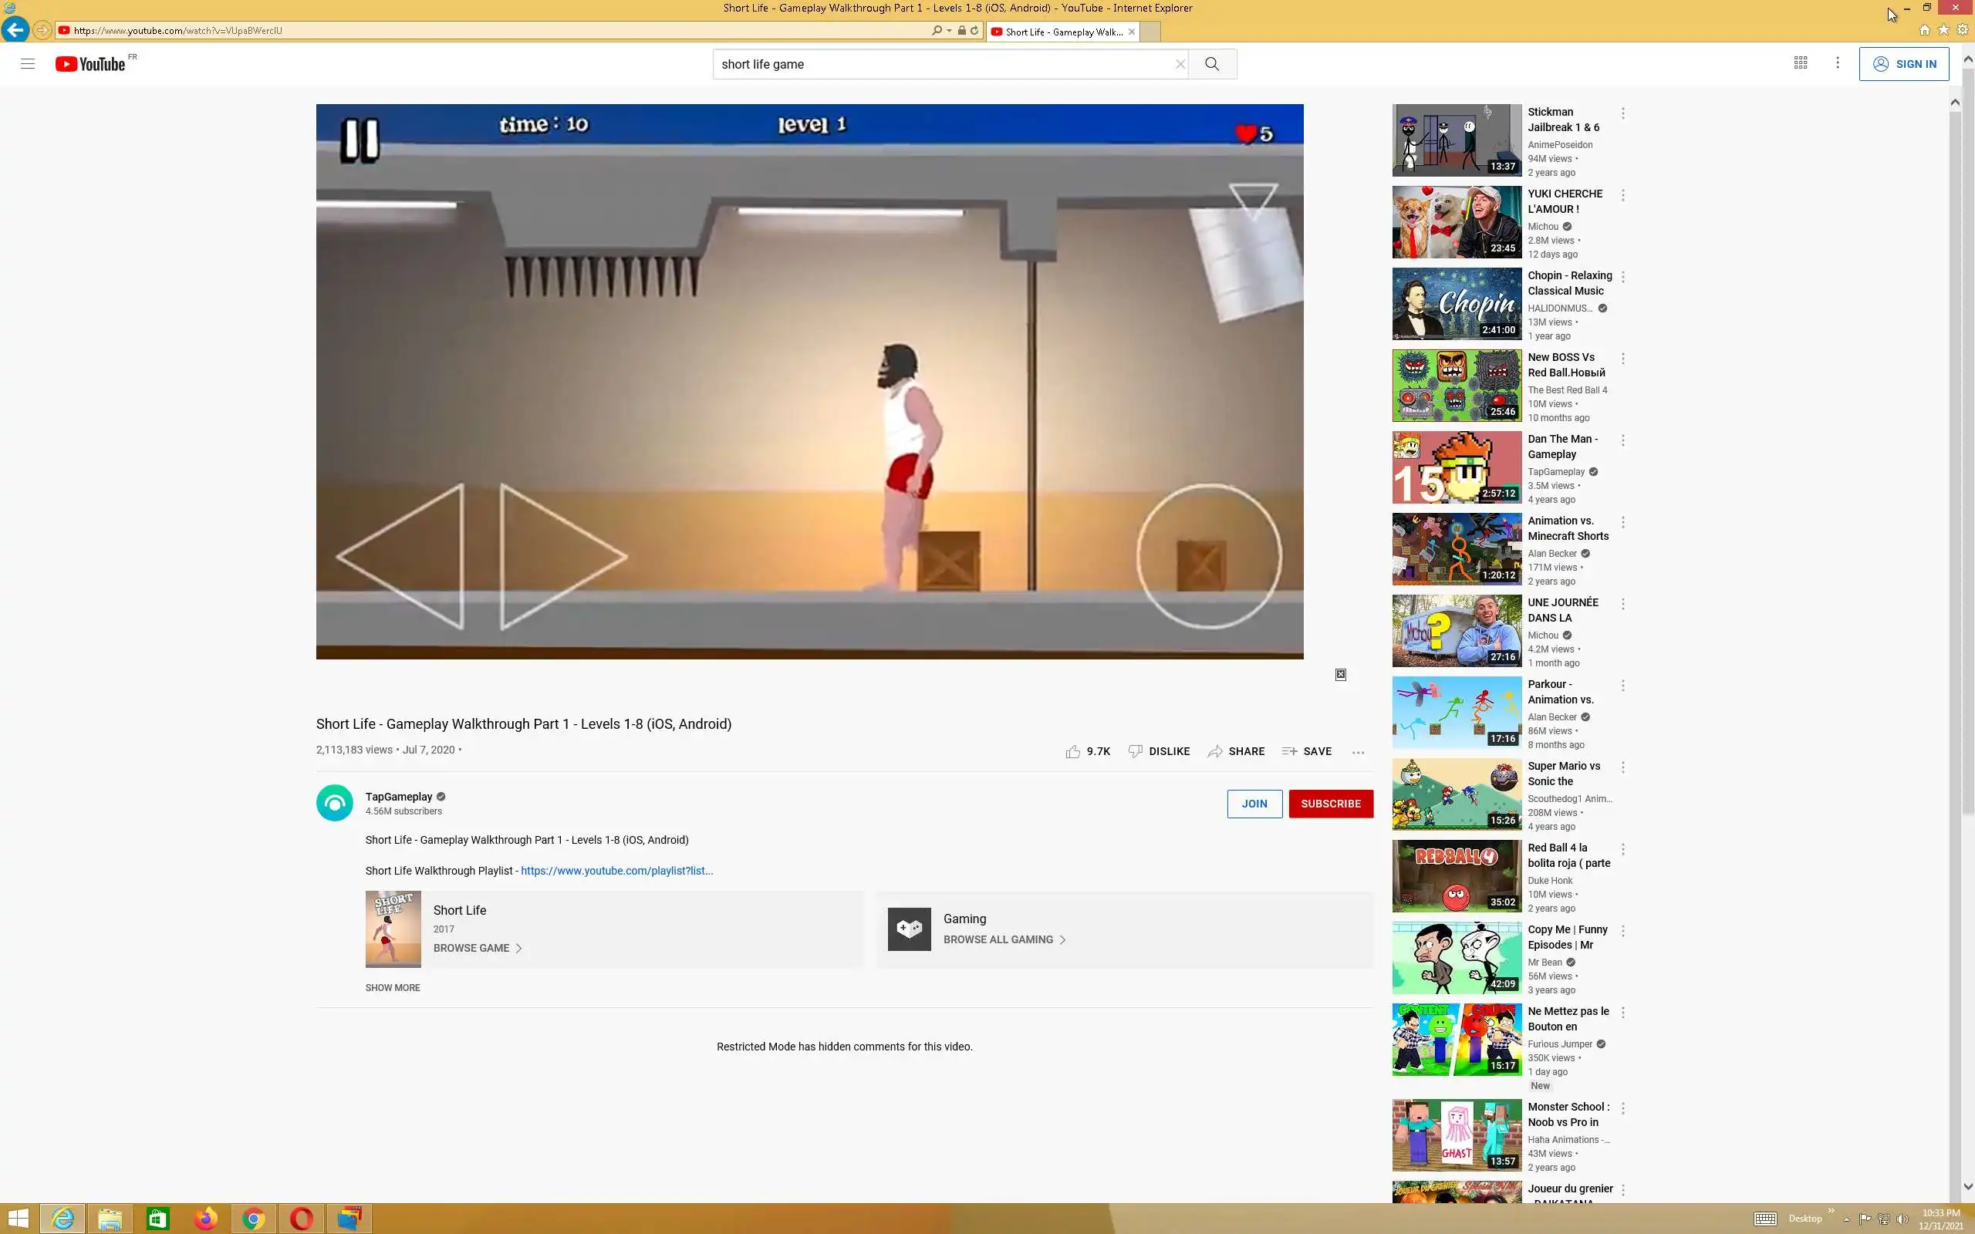The width and height of the screenshot is (1975, 1234).
Task: Open YouTube settings three-dot menu
Action: (1837, 62)
